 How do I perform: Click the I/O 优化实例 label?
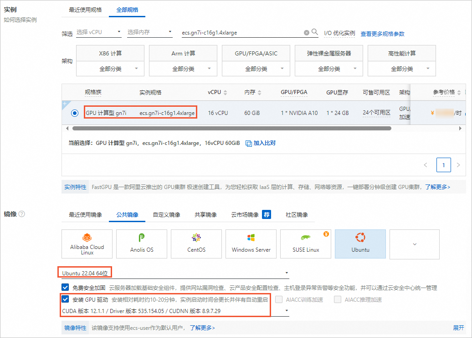coord(339,33)
